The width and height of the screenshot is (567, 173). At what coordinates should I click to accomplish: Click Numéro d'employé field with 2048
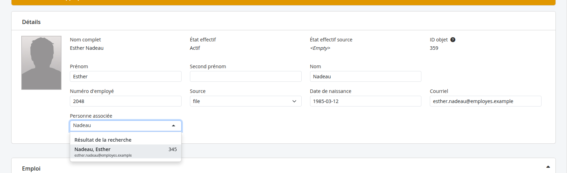(x=126, y=101)
